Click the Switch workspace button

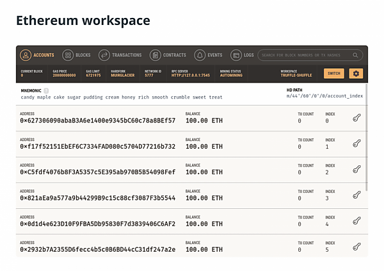tap(334, 73)
